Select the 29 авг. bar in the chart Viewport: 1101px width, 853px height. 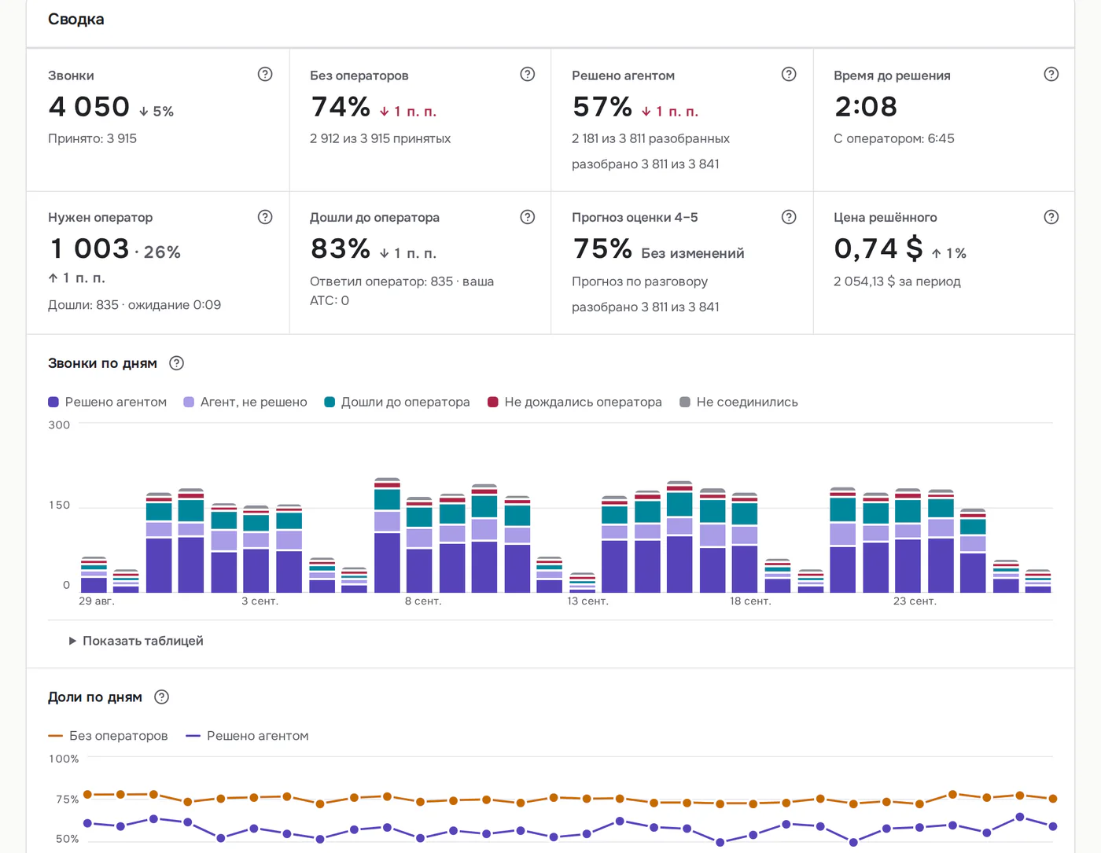click(x=94, y=575)
